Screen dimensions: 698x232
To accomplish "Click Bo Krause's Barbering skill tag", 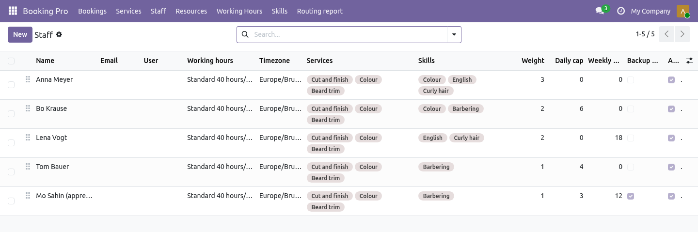I will (465, 108).
